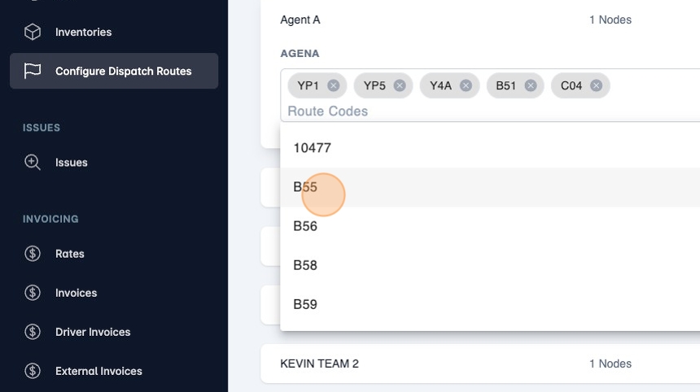Select the B58 route option
The image size is (700, 392).
[x=305, y=265]
